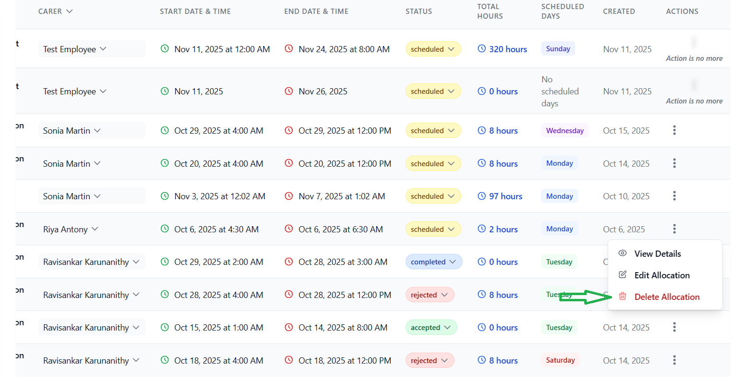Open status dropdown for 320 hours row
The width and height of the screenshot is (737, 377).
[433, 49]
